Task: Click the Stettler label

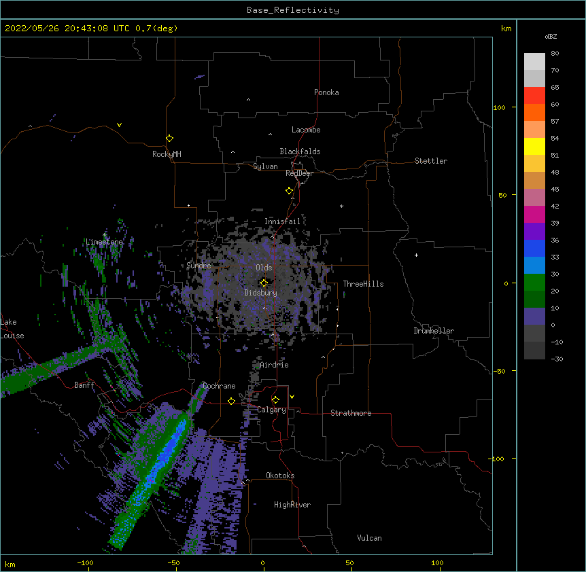Action: click(x=431, y=161)
